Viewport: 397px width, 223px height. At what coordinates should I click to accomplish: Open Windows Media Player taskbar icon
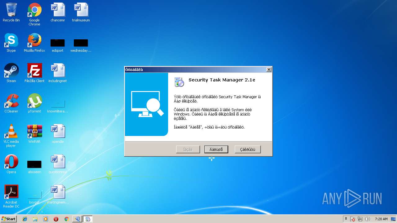coord(46,219)
